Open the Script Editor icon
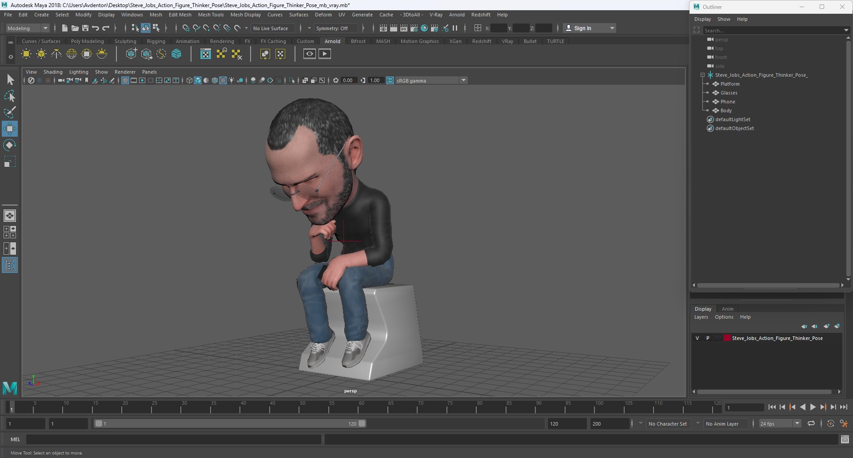Image resolution: width=853 pixels, height=458 pixels. [845, 439]
